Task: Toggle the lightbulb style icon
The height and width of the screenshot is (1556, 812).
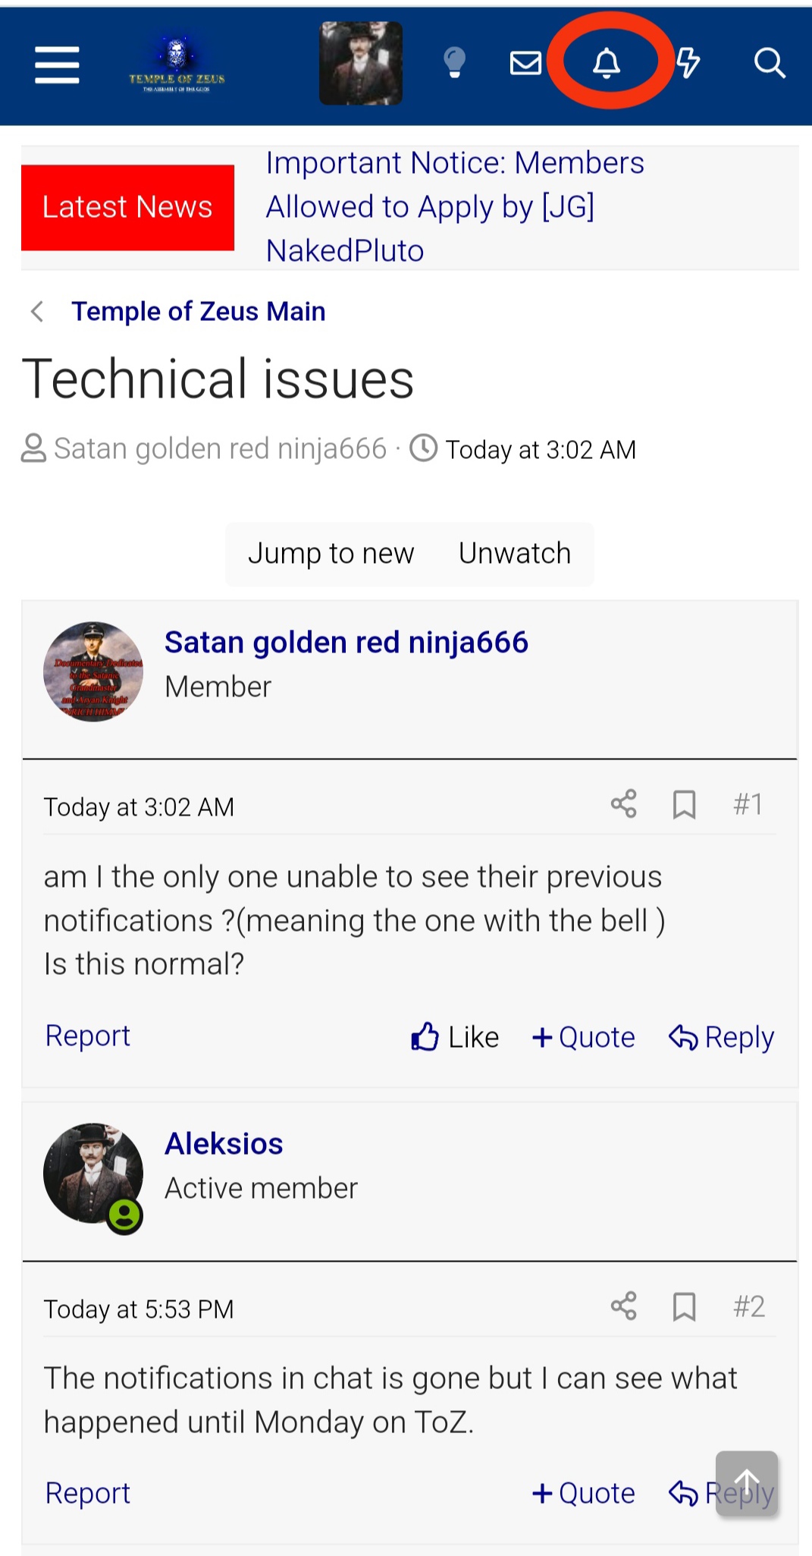Action: tap(454, 63)
